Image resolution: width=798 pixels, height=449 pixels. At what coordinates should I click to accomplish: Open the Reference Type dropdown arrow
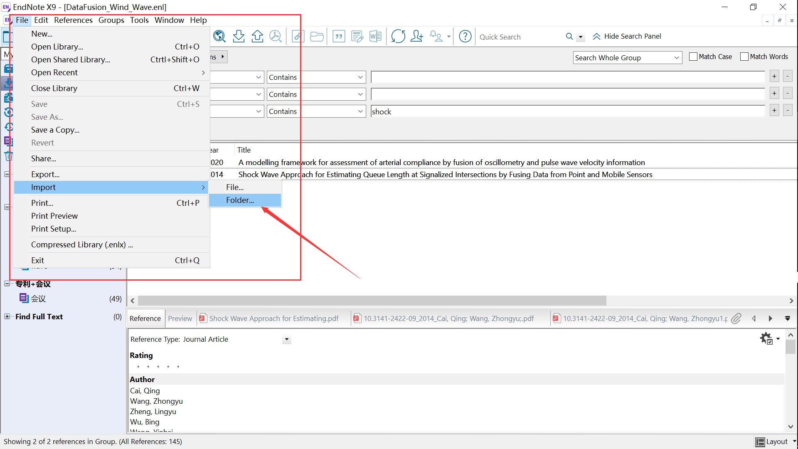coord(286,340)
